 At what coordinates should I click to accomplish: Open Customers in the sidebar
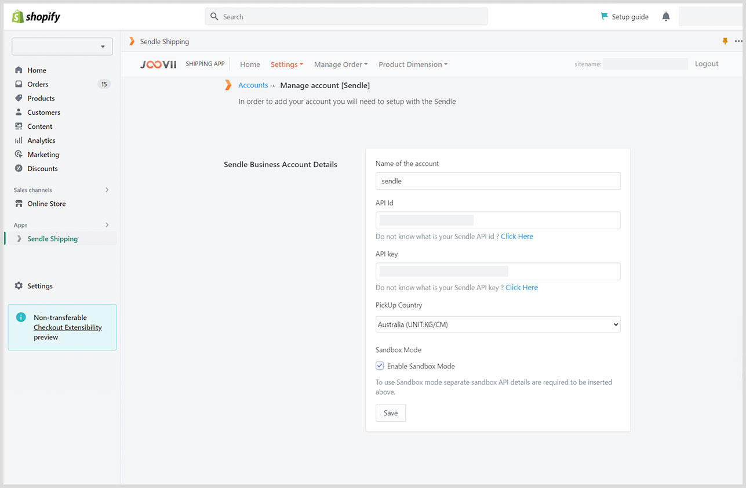(x=44, y=112)
